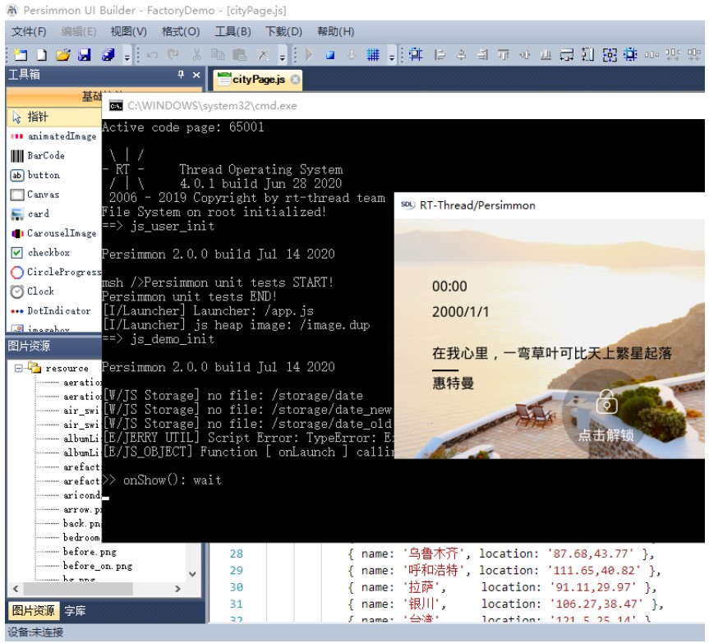The height and width of the screenshot is (643, 709).
Task: Toggle the toolbox panel pin (auto-hide)
Action: 181,75
